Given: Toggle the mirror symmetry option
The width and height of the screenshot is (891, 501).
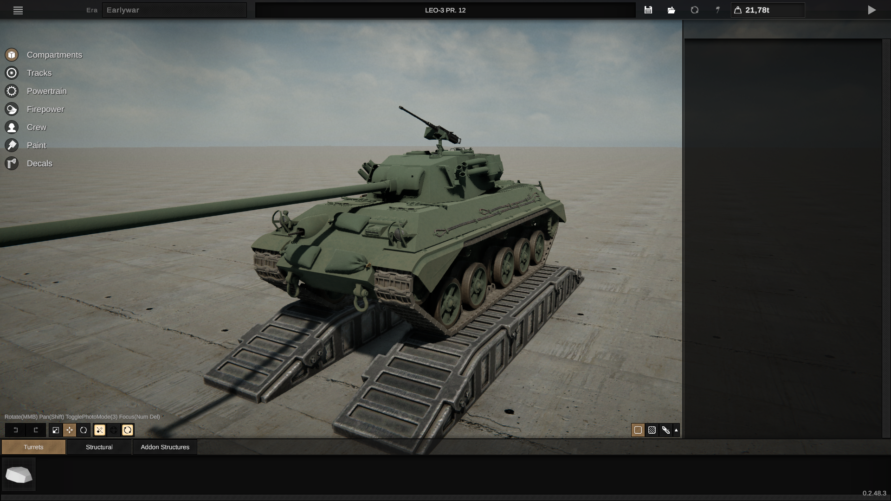Looking at the screenshot, I should [100, 430].
